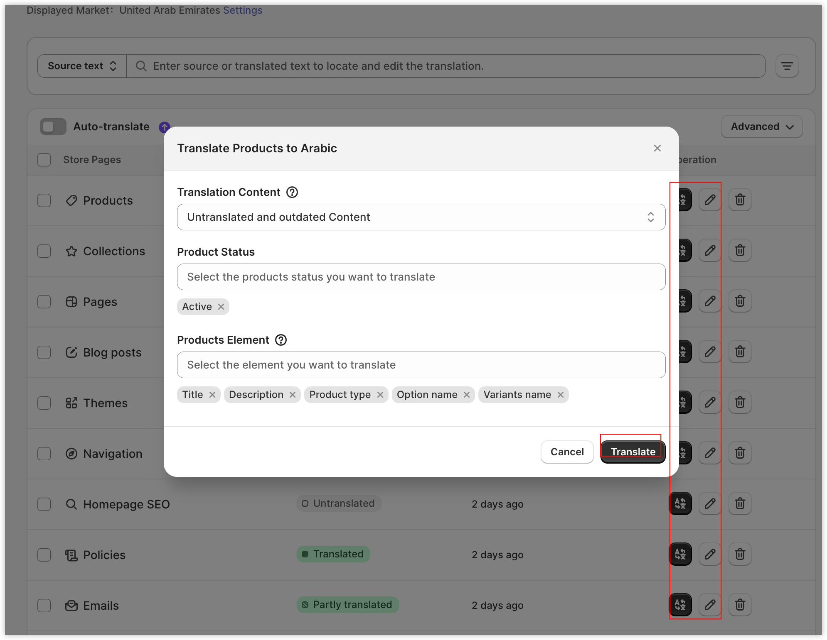The width and height of the screenshot is (827, 640).
Task: Open the Translation Content dropdown
Action: [x=421, y=217]
